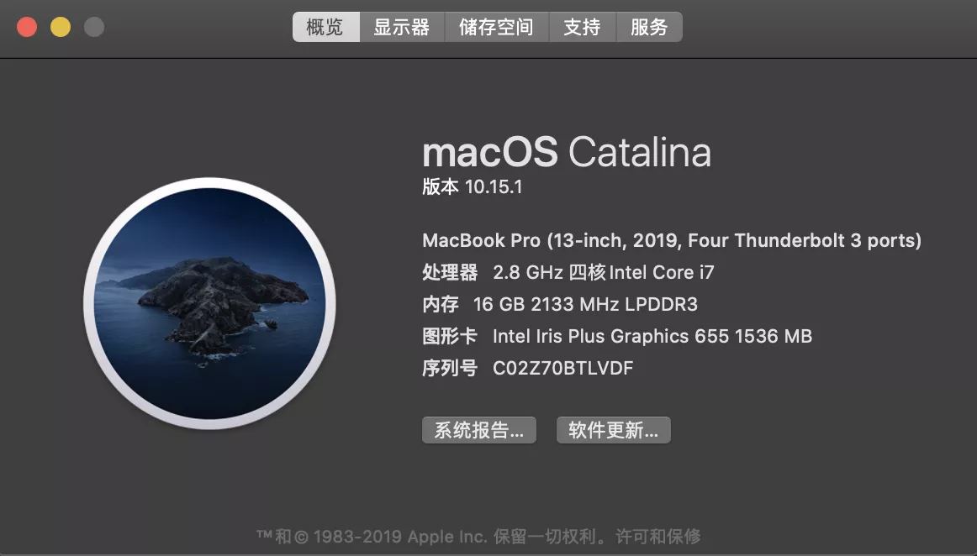Click the serial number C02Z70BTLVDF

coord(562,368)
